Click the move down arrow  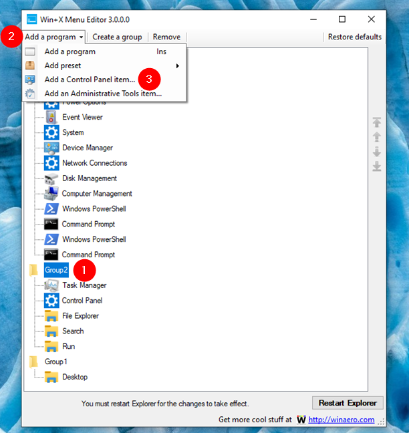click(377, 152)
